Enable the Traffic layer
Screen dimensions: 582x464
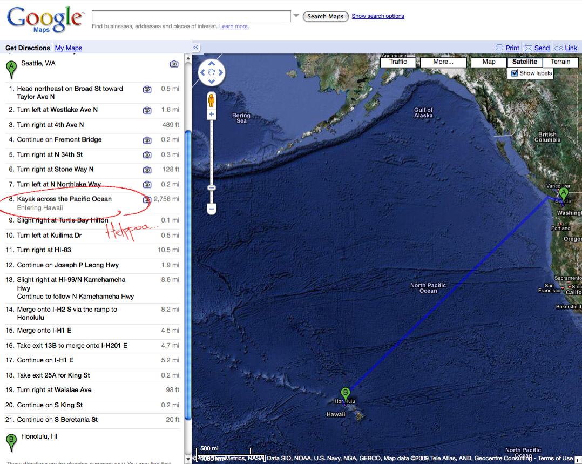(398, 62)
